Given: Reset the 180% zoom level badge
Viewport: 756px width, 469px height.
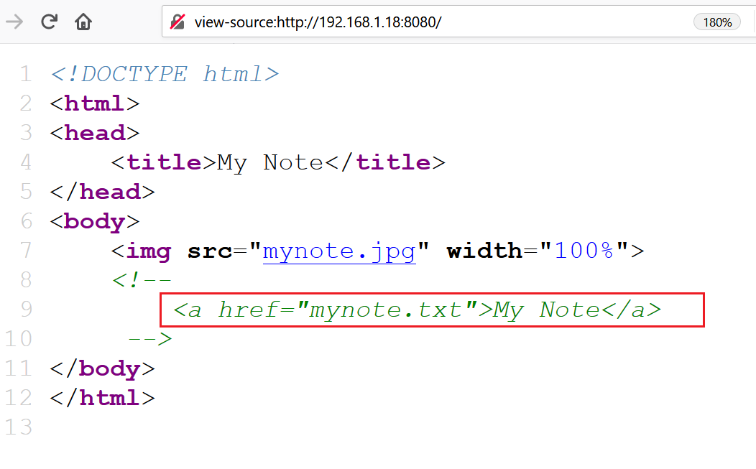Looking at the screenshot, I should click(716, 22).
